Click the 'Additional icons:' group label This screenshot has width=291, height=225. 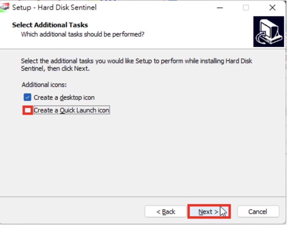44,85
